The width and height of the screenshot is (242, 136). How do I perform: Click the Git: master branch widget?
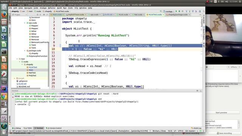point(191,131)
